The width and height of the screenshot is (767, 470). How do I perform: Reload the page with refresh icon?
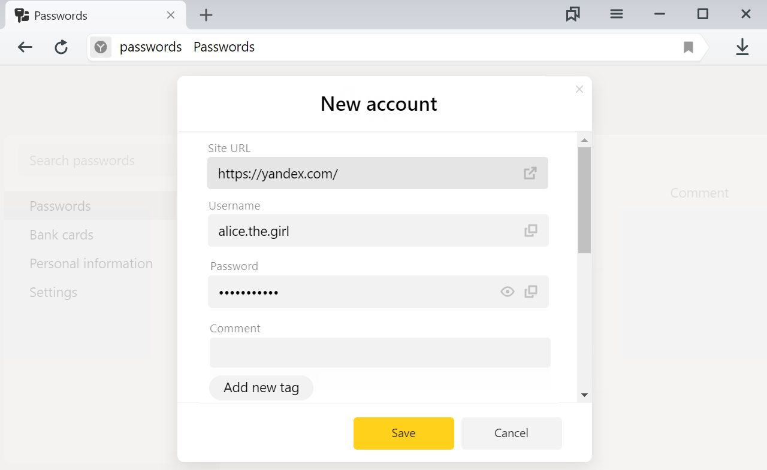tap(61, 47)
